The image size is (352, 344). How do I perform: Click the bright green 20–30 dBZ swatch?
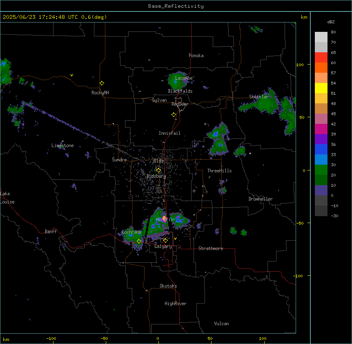321,170
